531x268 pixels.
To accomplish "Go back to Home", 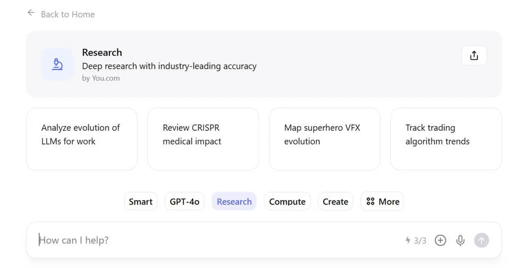I will [67, 14].
